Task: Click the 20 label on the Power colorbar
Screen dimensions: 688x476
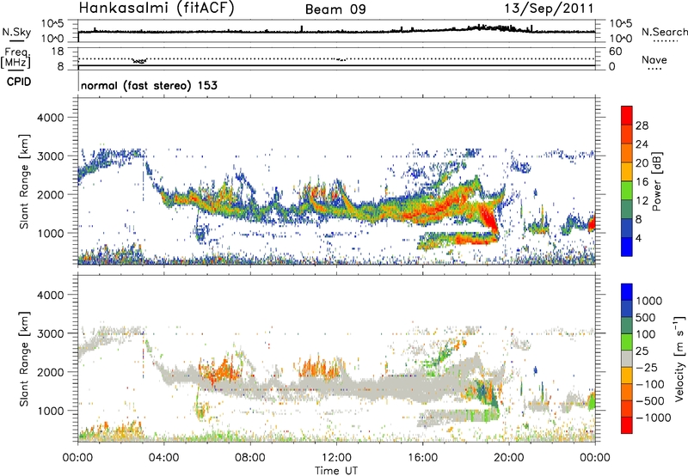Action: pos(642,163)
